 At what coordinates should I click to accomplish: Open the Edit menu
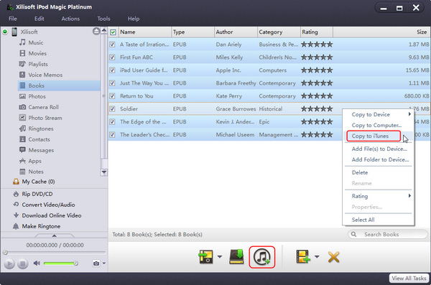39,19
